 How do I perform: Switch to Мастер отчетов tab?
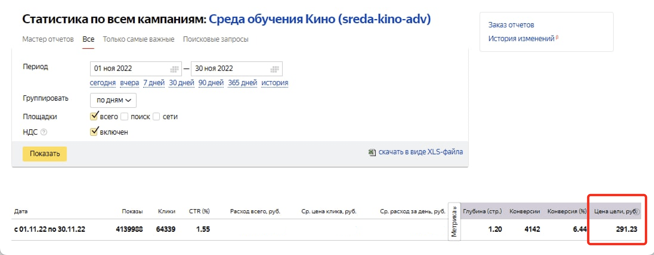[48, 39]
